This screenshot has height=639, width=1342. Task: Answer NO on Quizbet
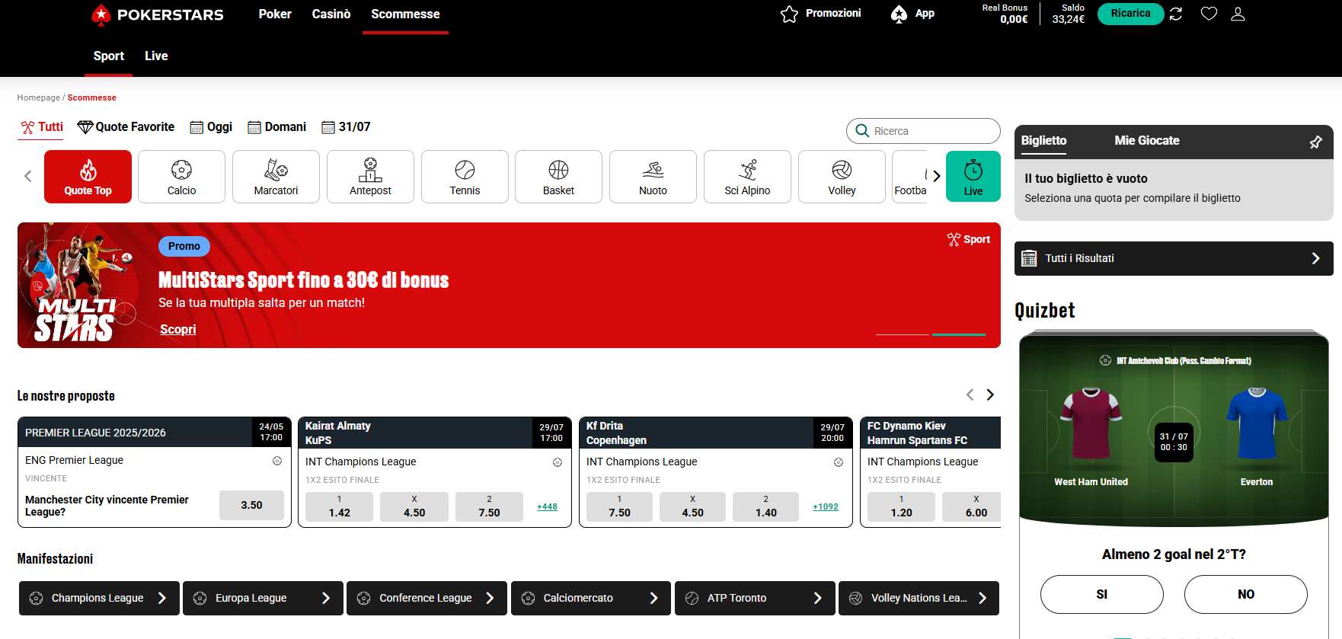point(1245,594)
